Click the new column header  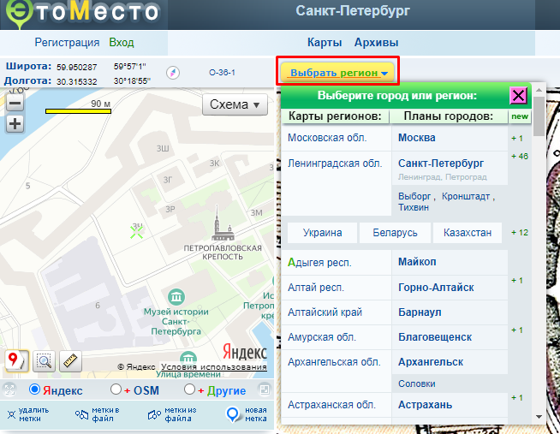pyautogui.click(x=520, y=116)
